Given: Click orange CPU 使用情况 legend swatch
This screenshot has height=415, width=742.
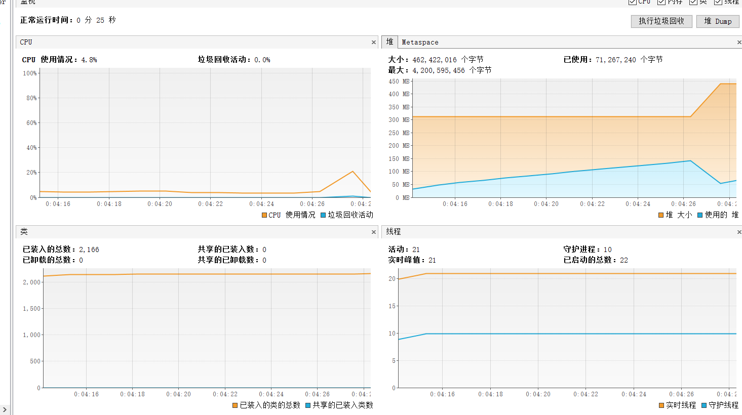Looking at the screenshot, I should coord(264,215).
